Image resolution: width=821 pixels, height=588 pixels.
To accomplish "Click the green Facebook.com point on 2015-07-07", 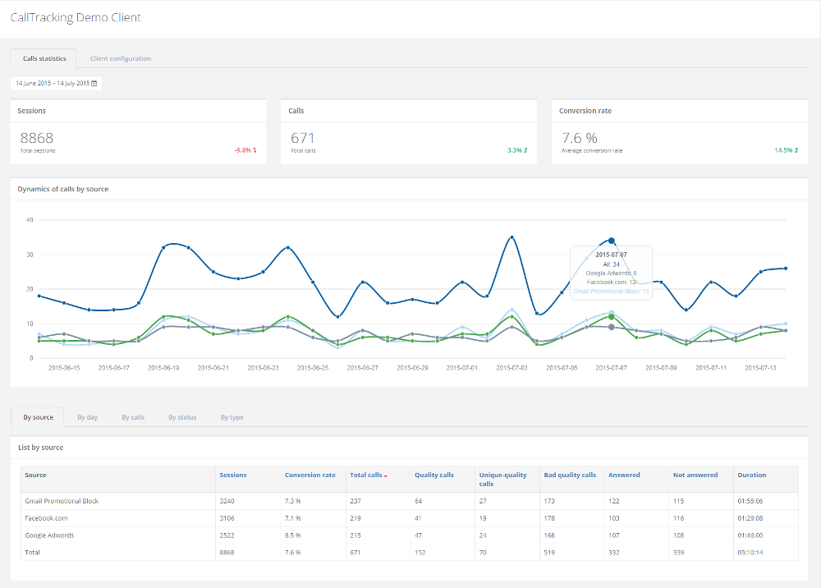I will tap(612, 317).
